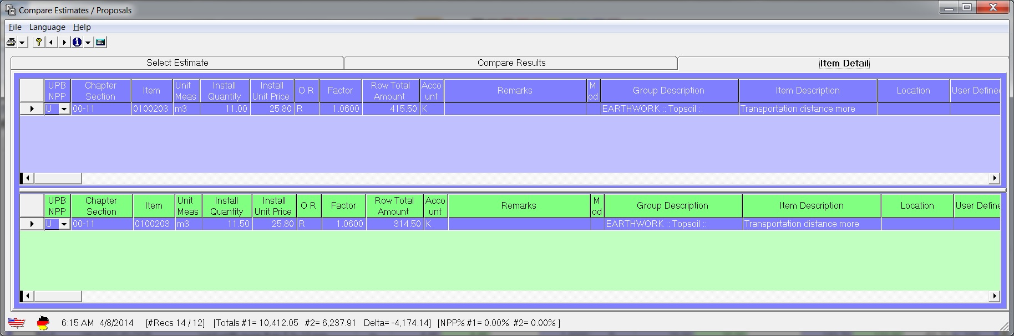This screenshot has height=336, width=1014.
Task: Open the on-screen keyboard icon
Action: pyautogui.click(x=100, y=42)
